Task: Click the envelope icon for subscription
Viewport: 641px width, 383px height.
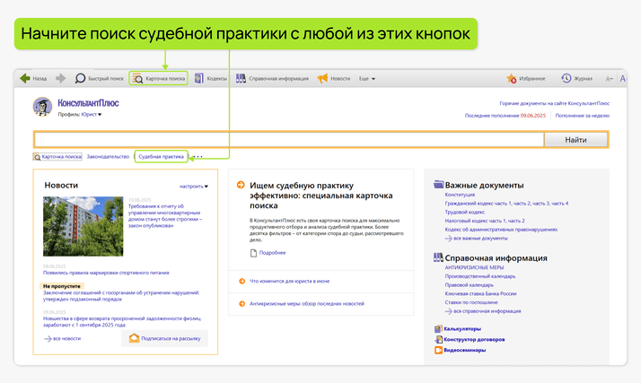Action: click(134, 338)
